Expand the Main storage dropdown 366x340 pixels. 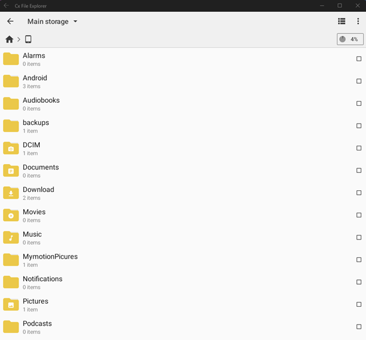[52, 21]
